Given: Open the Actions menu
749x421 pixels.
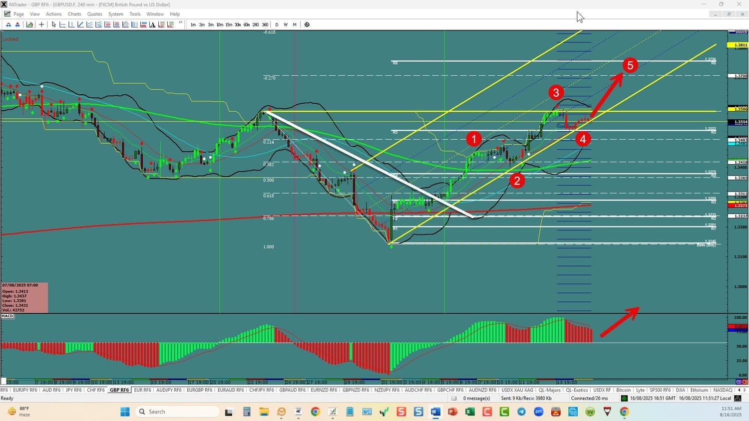Looking at the screenshot, I should click(x=54, y=14).
